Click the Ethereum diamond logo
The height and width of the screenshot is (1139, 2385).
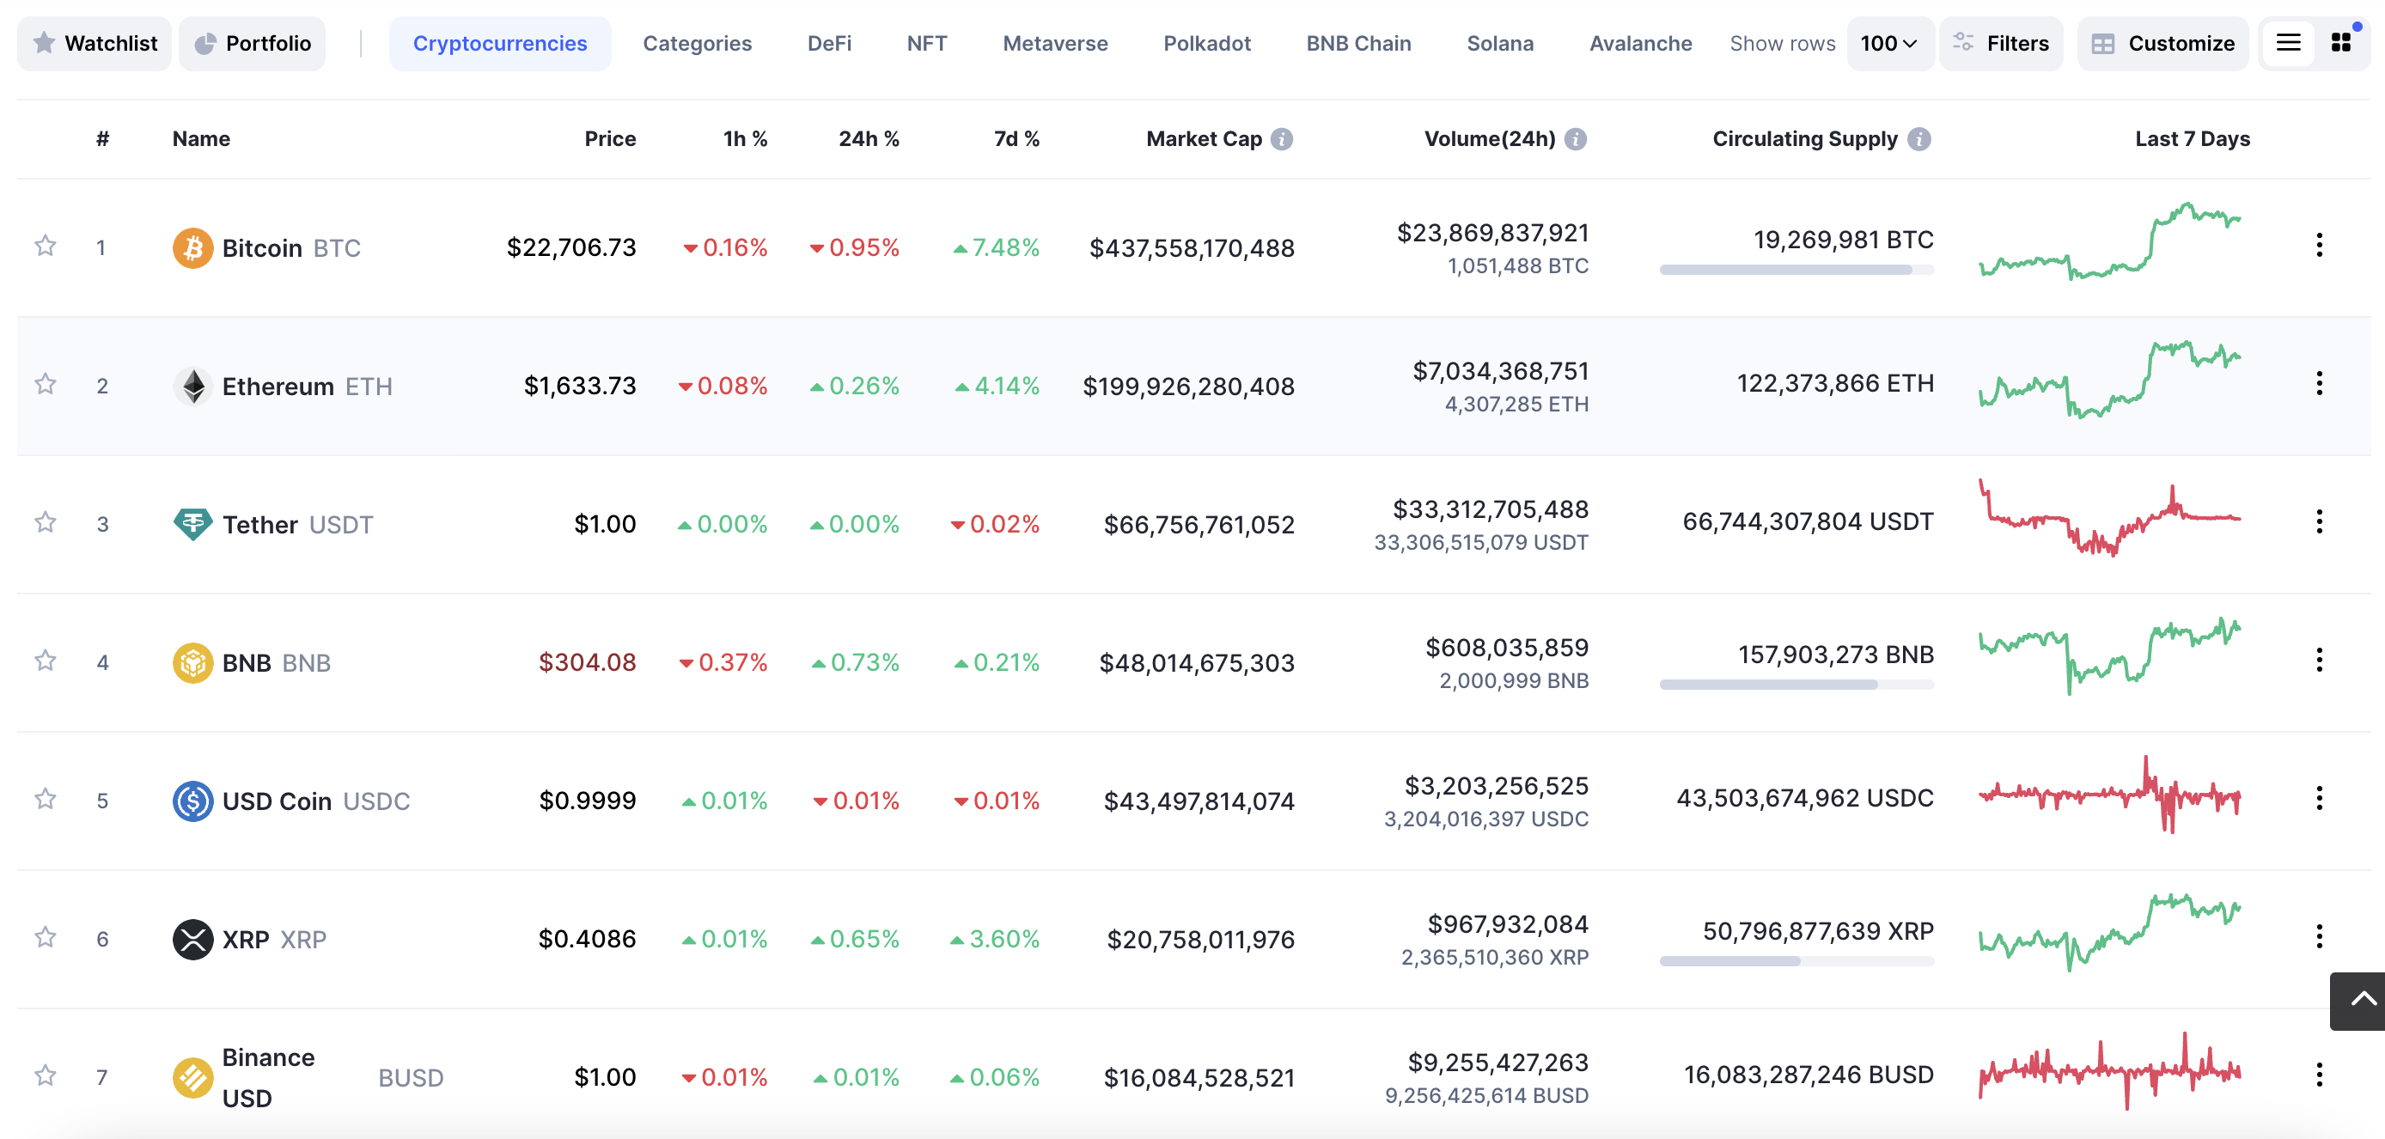point(192,387)
